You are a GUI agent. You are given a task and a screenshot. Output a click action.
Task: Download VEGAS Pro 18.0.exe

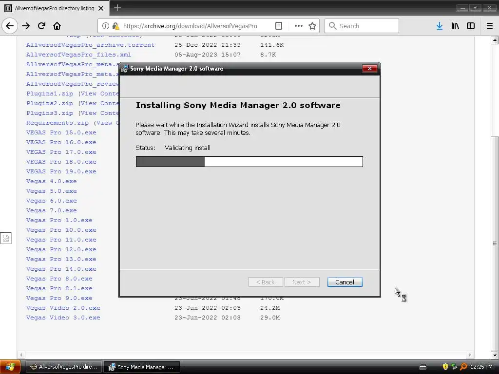(x=61, y=162)
